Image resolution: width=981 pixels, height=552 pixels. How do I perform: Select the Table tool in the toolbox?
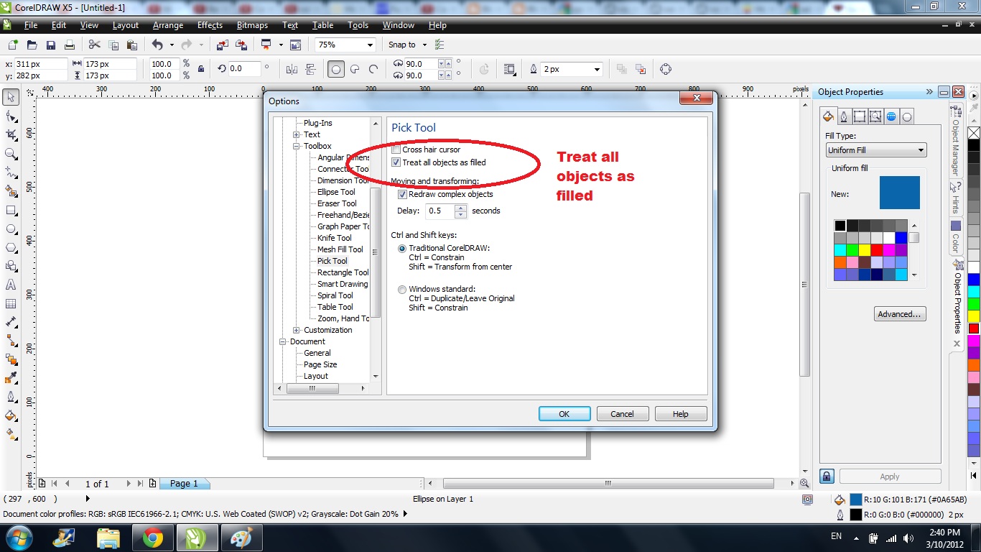(10, 303)
